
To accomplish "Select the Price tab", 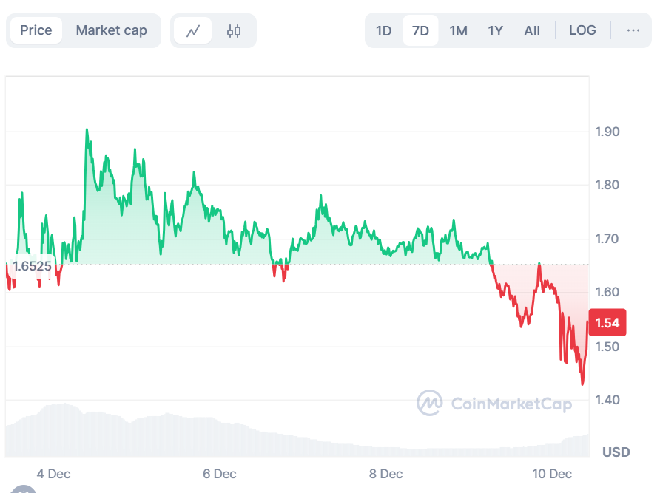I will click(x=36, y=30).
